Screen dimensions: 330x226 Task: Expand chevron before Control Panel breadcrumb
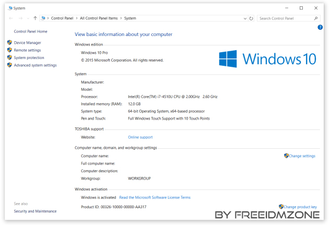[x=48, y=18]
